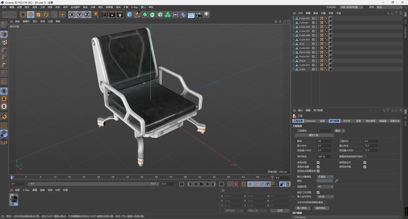Select the Slice object

[301, 44]
